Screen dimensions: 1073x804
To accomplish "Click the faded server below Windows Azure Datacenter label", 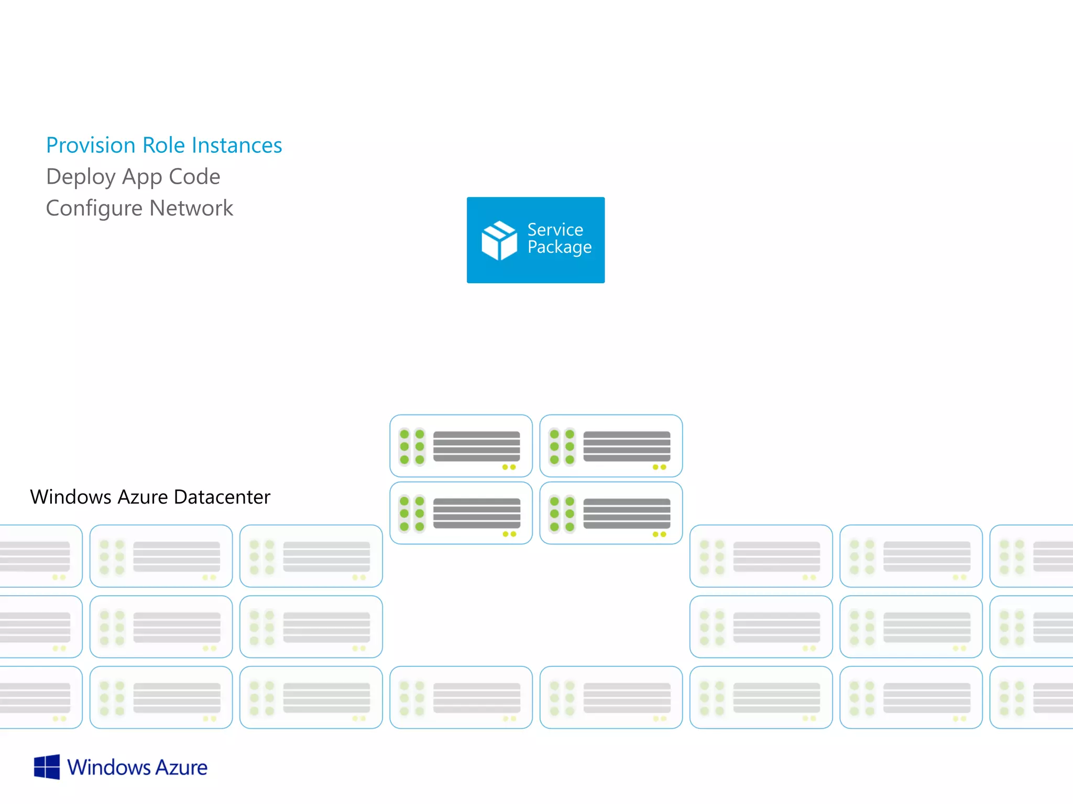I will tap(161, 556).
